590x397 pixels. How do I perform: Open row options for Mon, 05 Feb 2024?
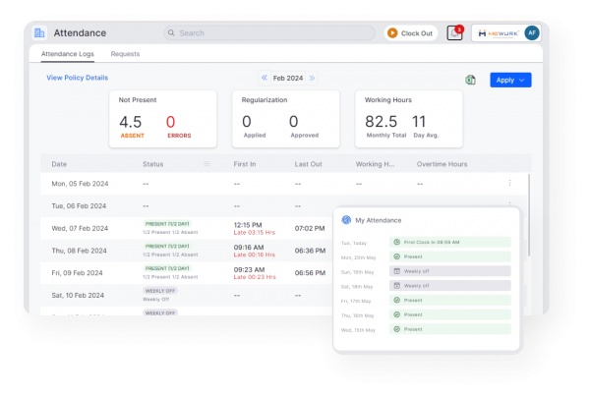pos(509,183)
